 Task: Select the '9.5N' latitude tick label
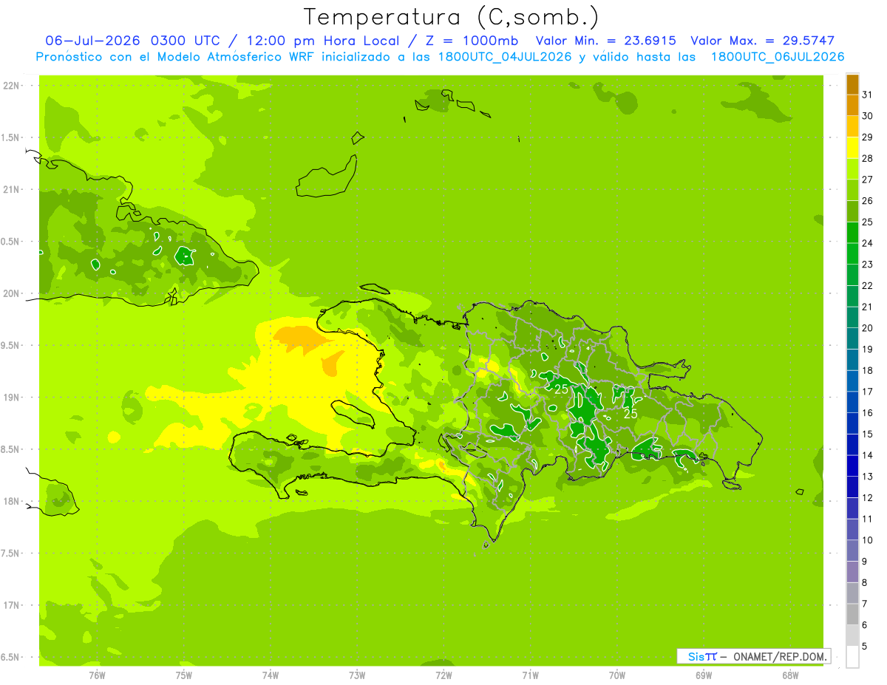pos(11,346)
